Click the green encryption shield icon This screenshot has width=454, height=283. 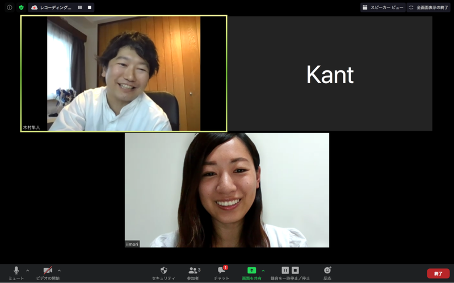[21, 7]
